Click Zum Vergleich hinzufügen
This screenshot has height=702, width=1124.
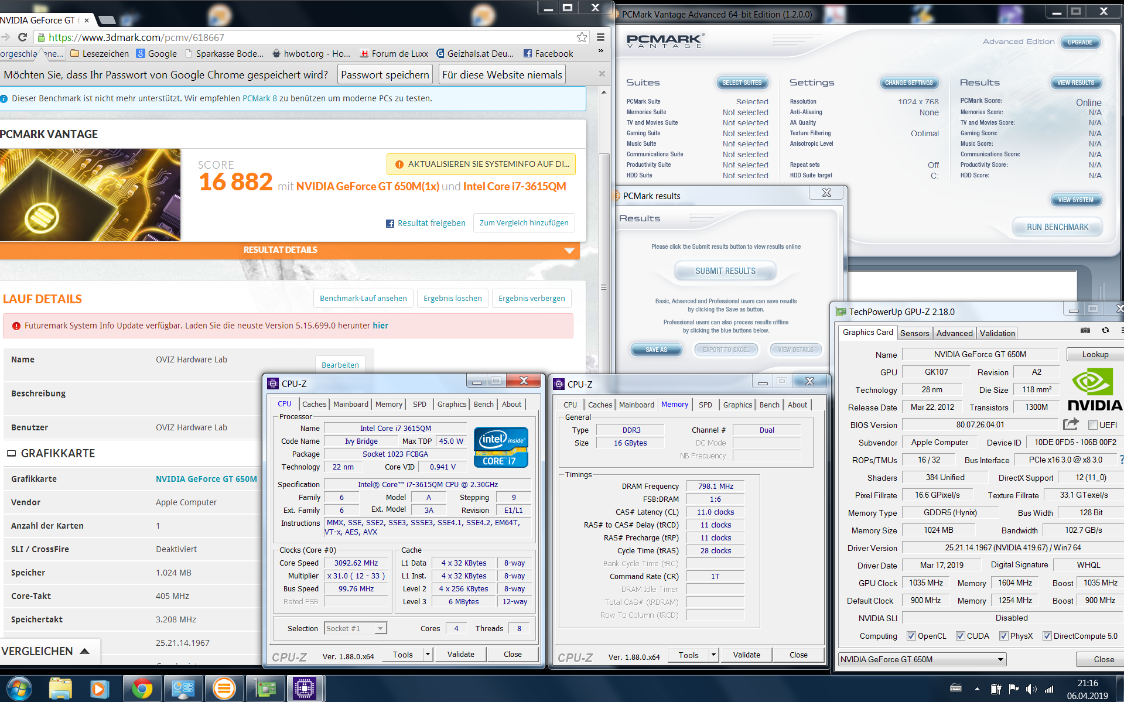(524, 222)
